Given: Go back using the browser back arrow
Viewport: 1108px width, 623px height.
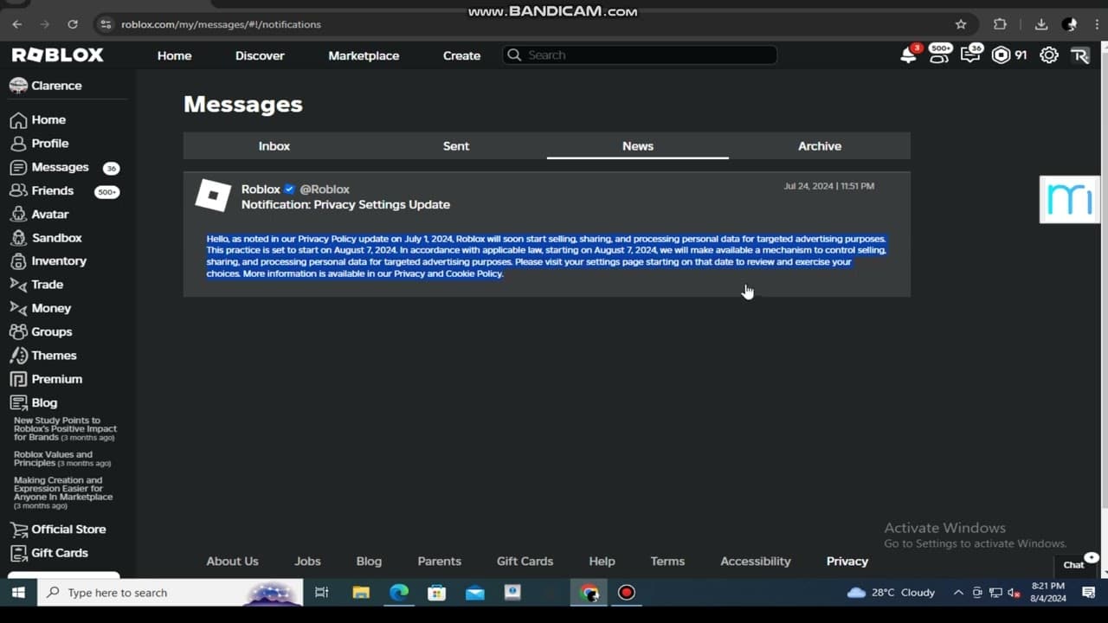Looking at the screenshot, I should (x=17, y=24).
